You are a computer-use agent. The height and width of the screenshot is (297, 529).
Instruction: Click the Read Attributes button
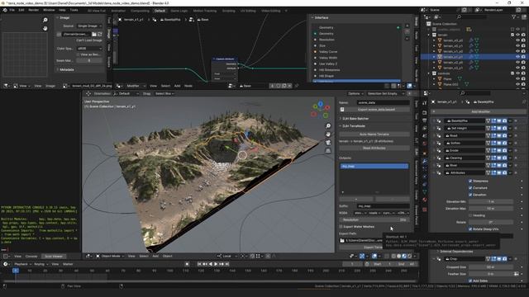pos(374,148)
